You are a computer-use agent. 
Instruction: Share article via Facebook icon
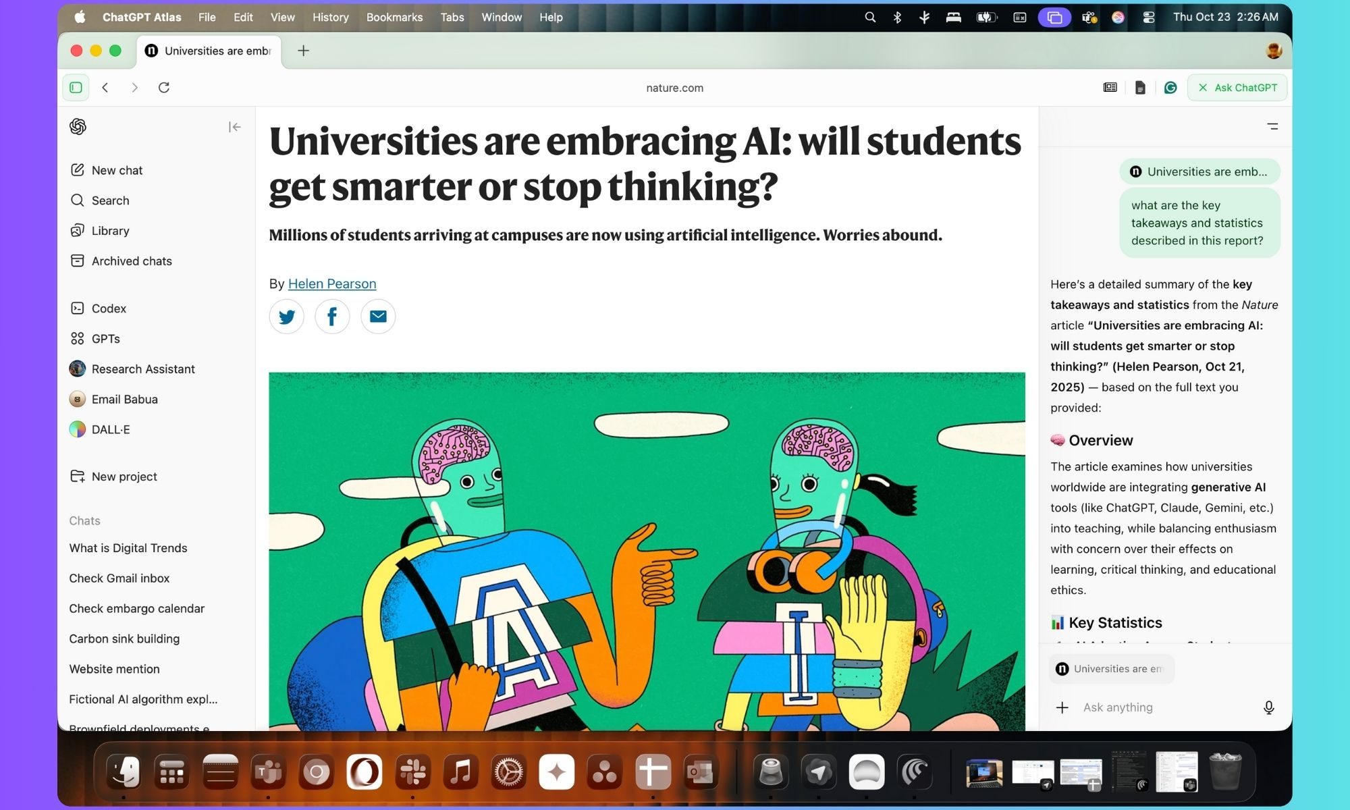[332, 317]
